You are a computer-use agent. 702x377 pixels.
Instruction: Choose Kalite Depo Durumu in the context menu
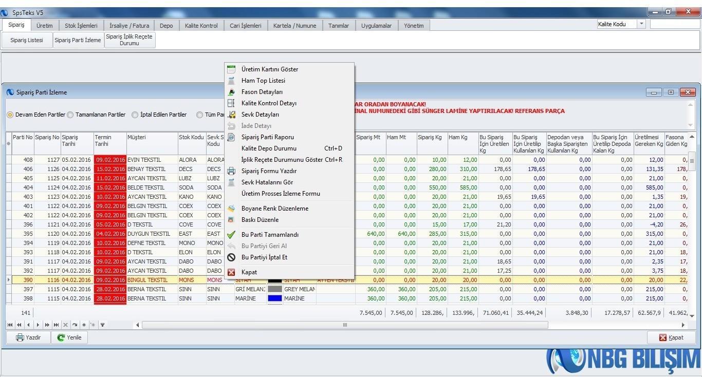point(289,148)
